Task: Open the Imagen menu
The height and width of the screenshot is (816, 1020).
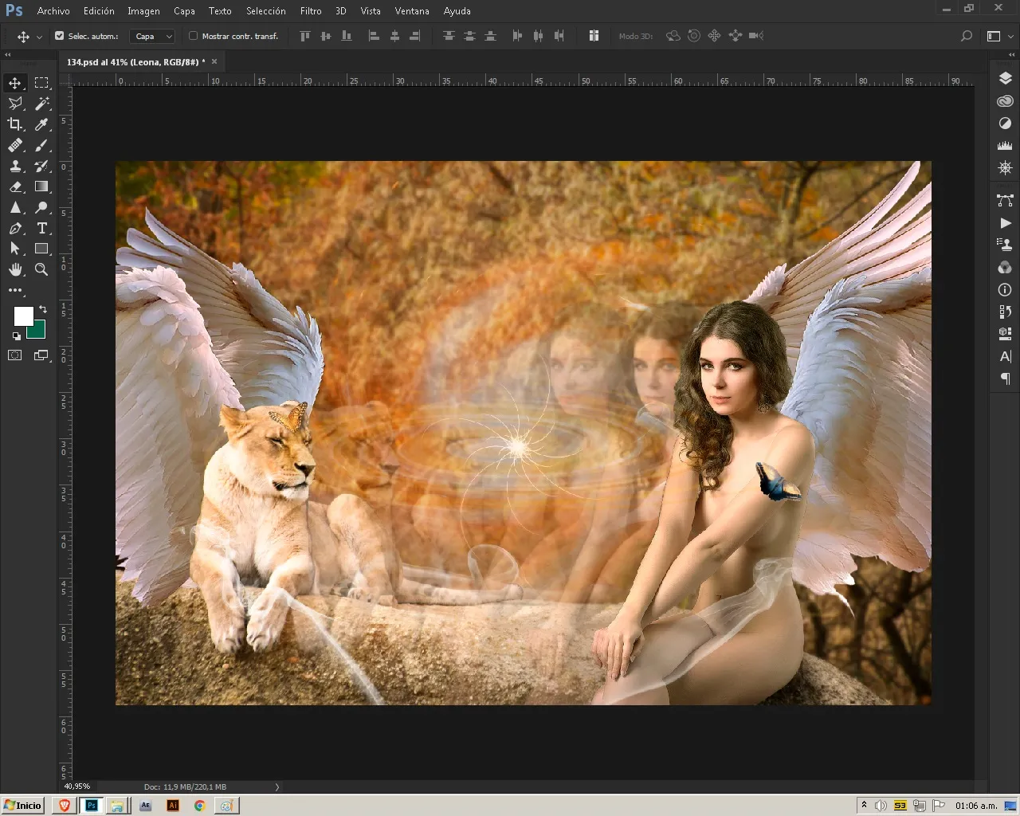Action: pyautogui.click(x=143, y=11)
